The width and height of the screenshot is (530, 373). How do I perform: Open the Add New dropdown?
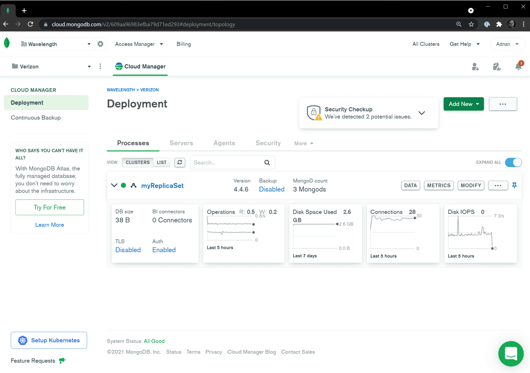463,104
